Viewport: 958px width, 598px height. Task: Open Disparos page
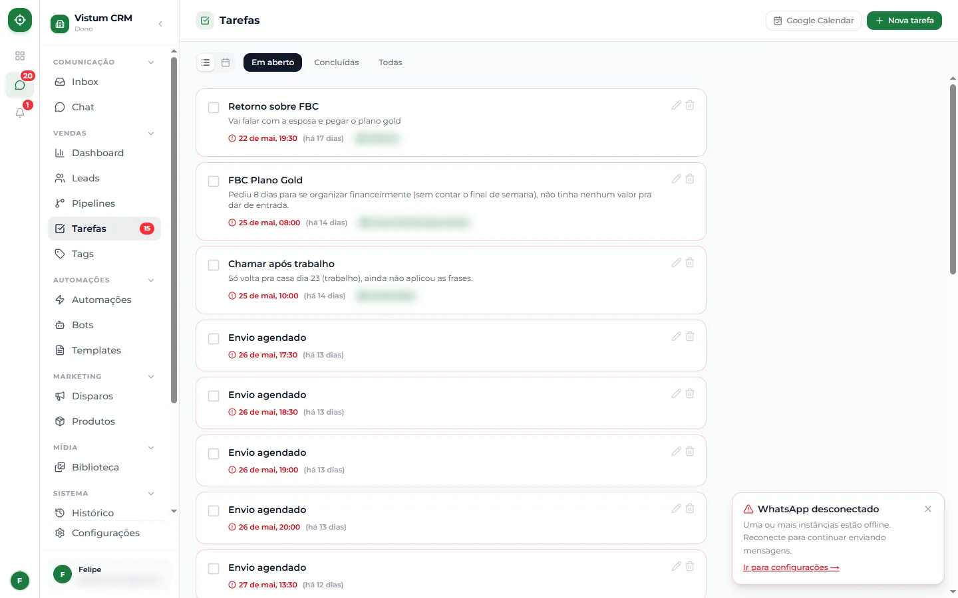coord(104,396)
